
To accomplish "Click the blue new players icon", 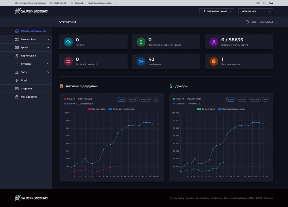I will coord(141,61).
